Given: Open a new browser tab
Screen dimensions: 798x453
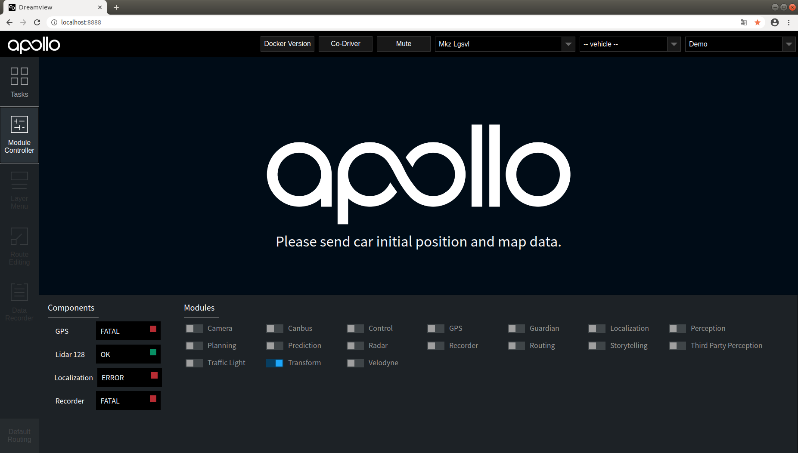Looking at the screenshot, I should (116, 7).
